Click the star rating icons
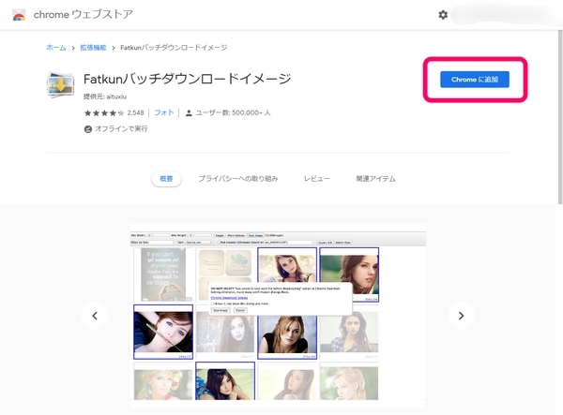Viewport: 563px width, 415px height. click(104, 113)
